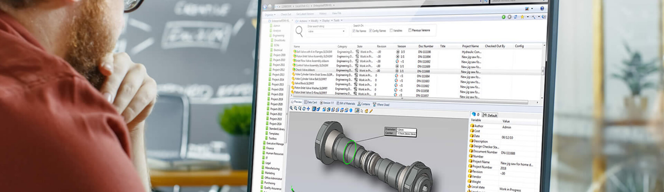The image size is (664, 192).
Task: Click the Check Out toolbar button
Action: (286, 14)
